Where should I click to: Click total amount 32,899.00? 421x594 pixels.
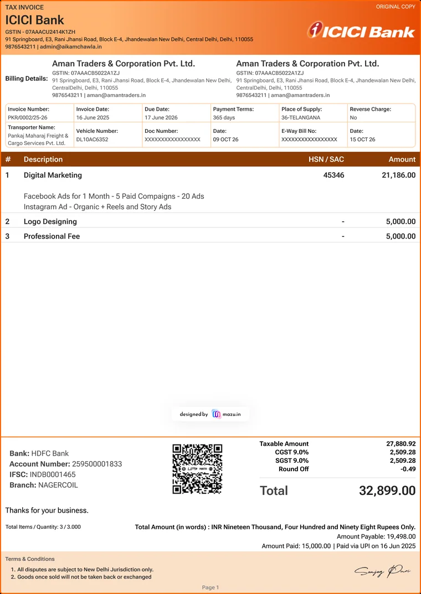coord(387,490)
